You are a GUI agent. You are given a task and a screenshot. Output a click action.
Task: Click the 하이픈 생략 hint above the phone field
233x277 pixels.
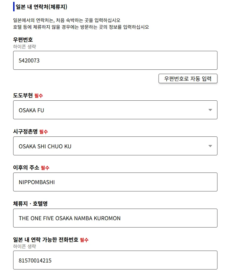pyautogui.click(x=24, y=246)
